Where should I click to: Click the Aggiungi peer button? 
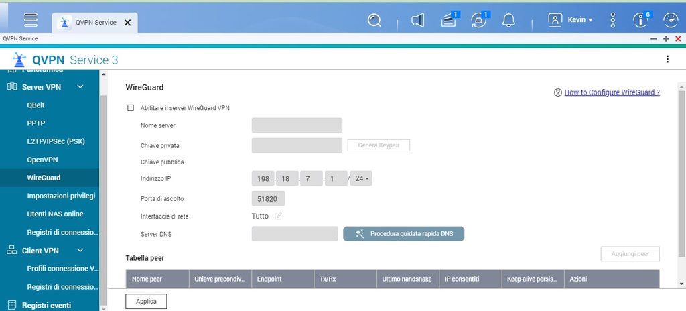click(x=630, y=253)
